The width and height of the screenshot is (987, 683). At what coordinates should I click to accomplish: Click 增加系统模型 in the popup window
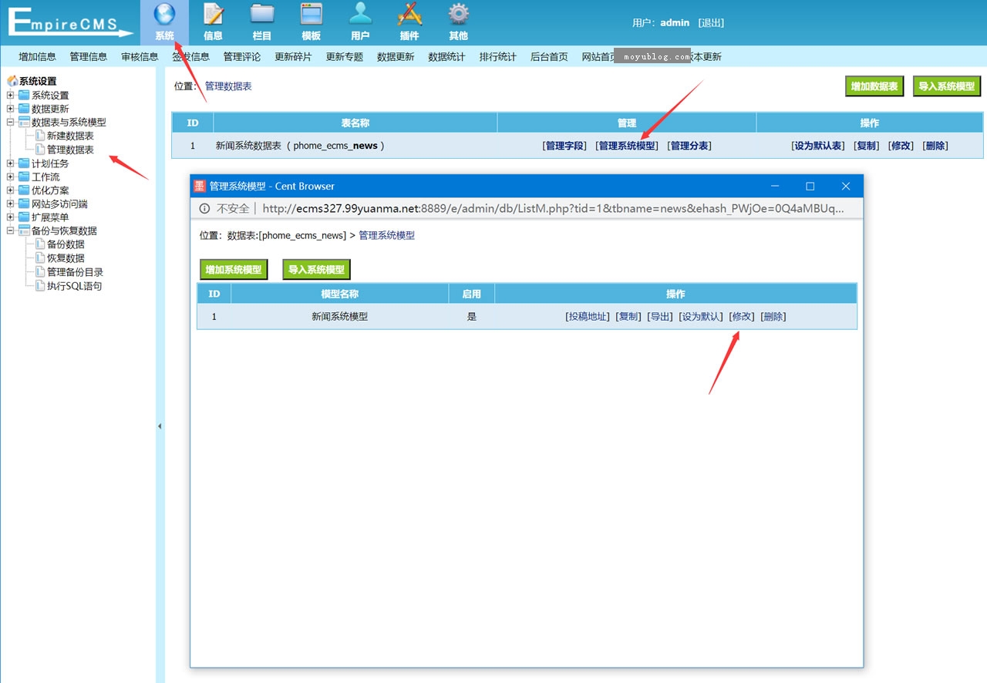coord(232,270)
